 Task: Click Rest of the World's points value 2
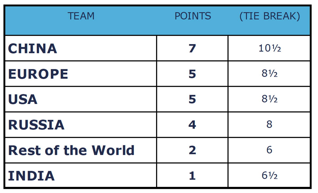192,151
